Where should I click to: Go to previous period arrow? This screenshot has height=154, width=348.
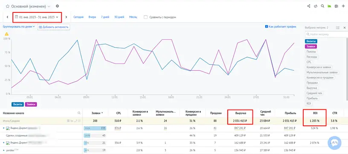[x=7, y=17]
